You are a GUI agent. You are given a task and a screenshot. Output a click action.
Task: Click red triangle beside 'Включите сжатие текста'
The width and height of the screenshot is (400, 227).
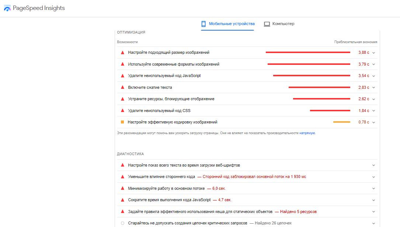122,87
